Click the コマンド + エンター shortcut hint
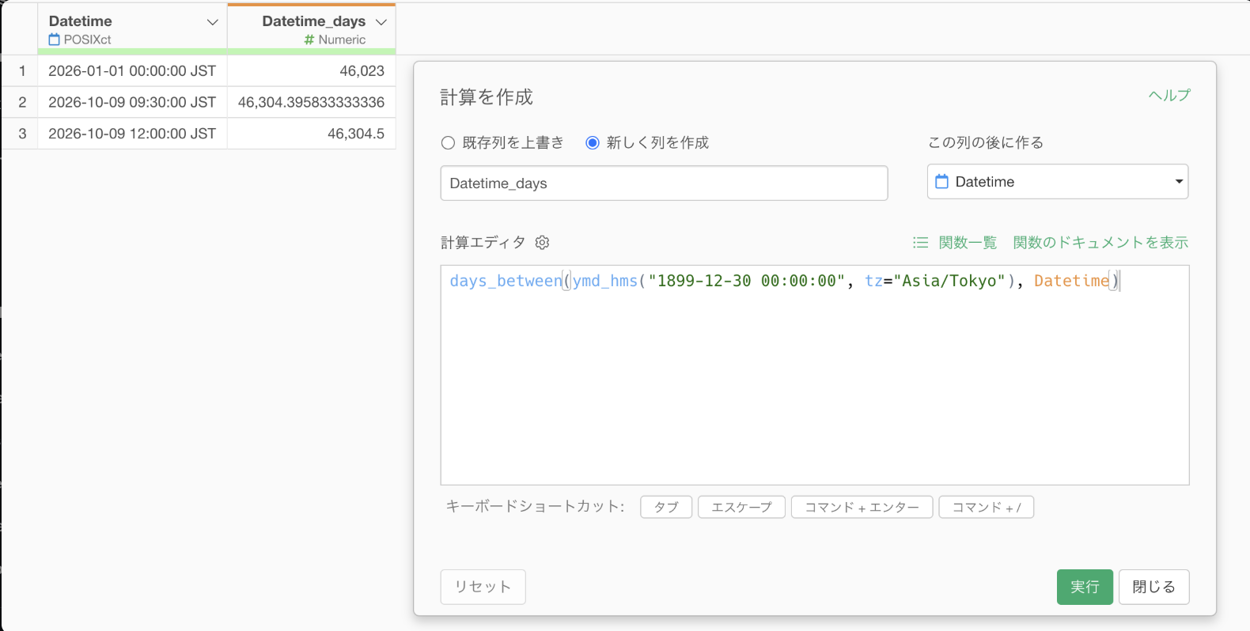The height and width of the screenshot is (631, 1250). coord(862,507)
